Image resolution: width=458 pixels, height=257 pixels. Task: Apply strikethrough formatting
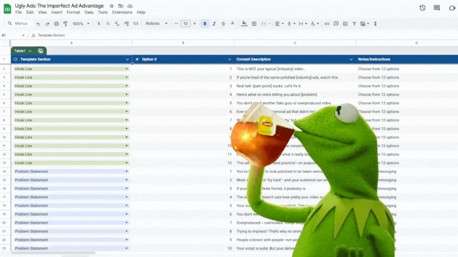[223, 23]
